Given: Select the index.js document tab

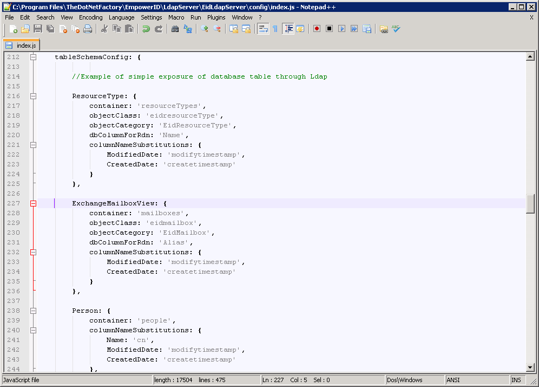Looking at the screenshot, I should tap(22, 46).
